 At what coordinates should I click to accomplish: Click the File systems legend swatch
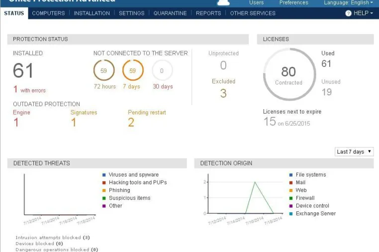pos(291,175)
